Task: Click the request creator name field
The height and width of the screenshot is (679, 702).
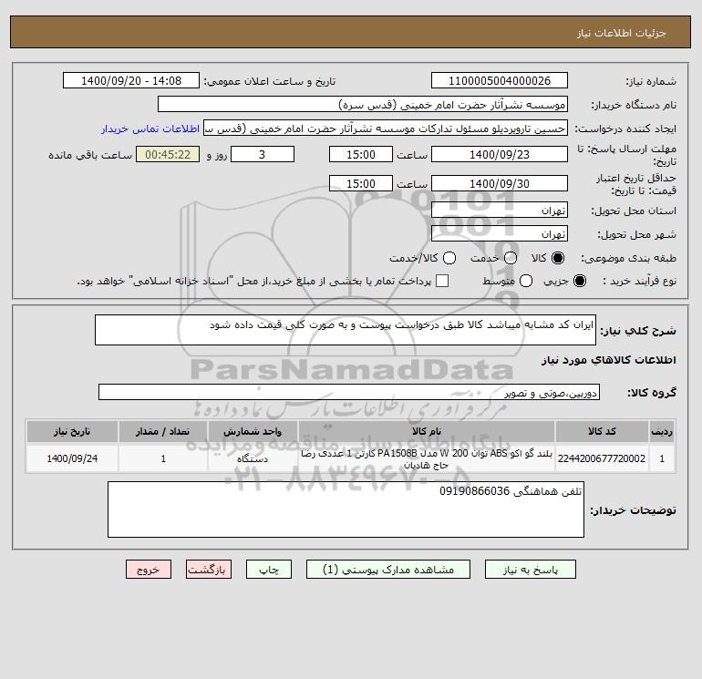Action: click(386, 129)
